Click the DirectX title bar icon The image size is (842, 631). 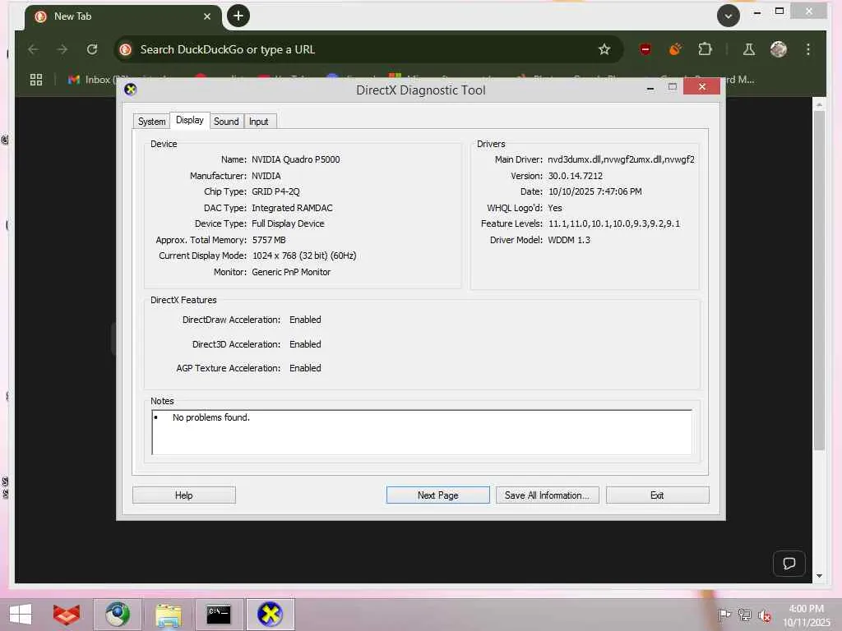[131, 89]
